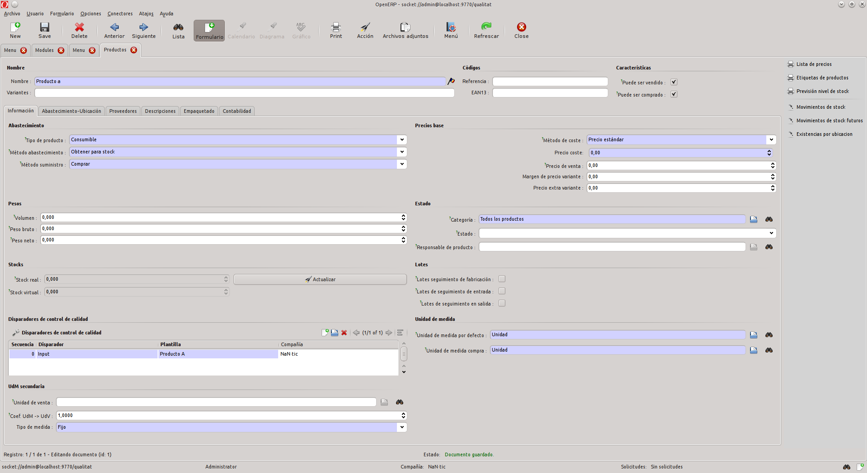Go to Anterior record arrow

click(x=114, y=30)
